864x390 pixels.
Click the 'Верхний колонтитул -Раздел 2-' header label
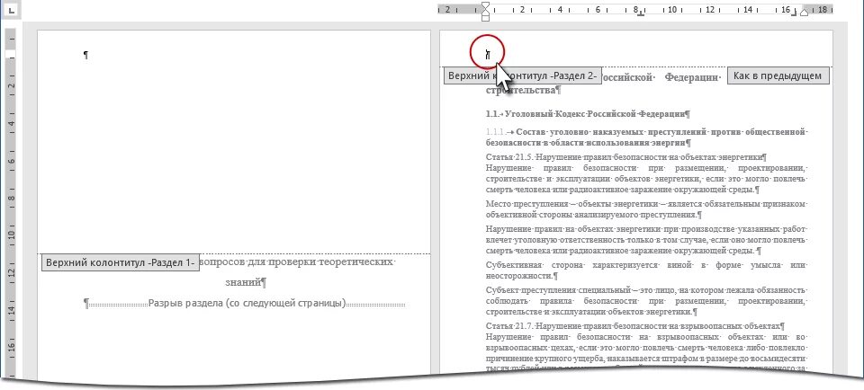[523, 75]
